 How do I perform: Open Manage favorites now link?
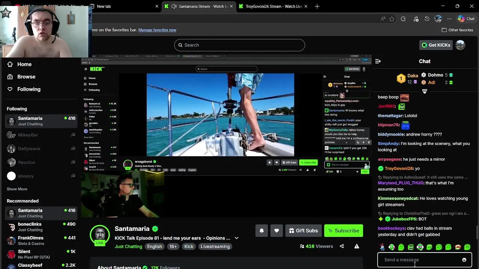157,30
